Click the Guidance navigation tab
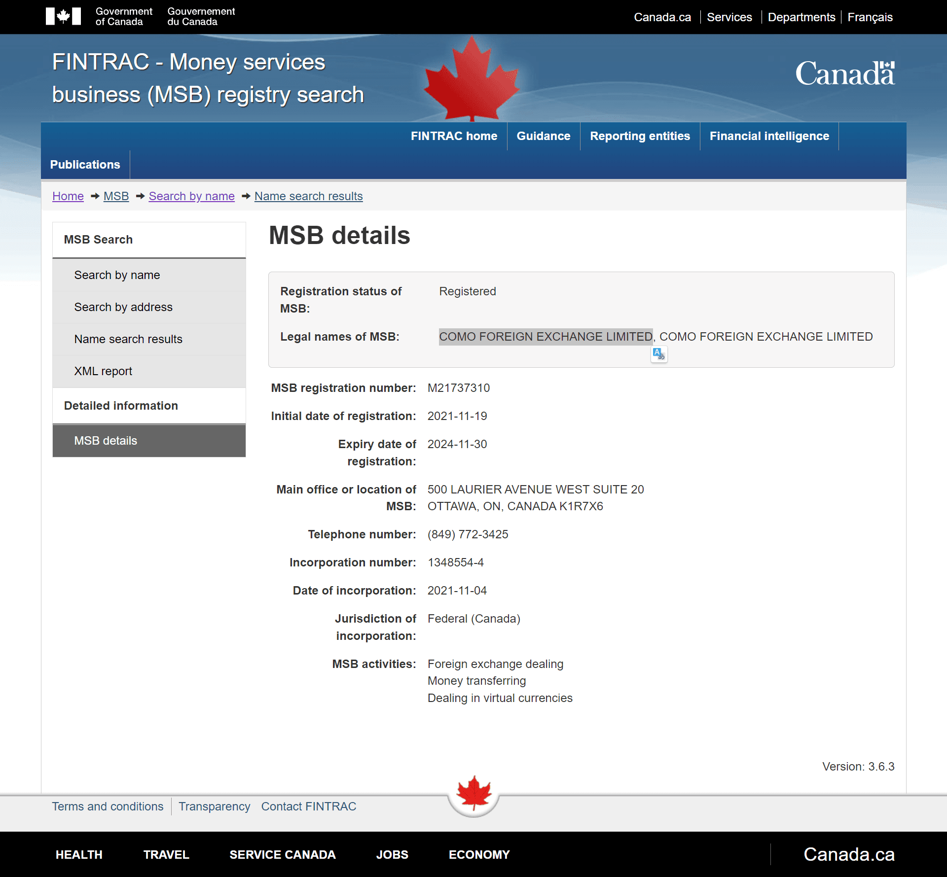This screenshot has width=947, height=877. (544, 136)
